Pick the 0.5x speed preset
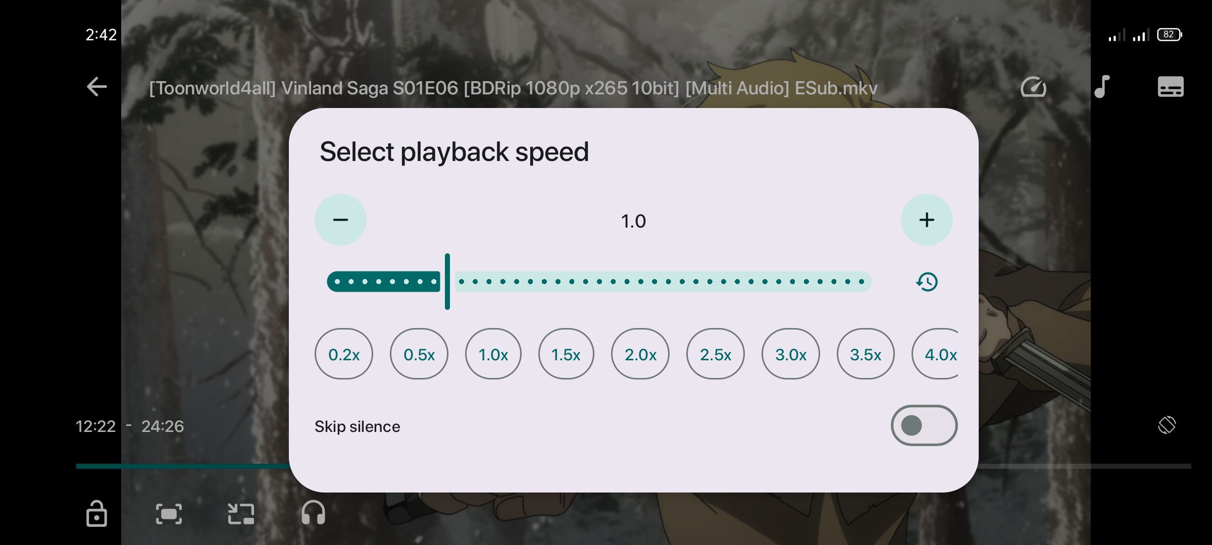The image size is (1212, 545). point(419,354)
